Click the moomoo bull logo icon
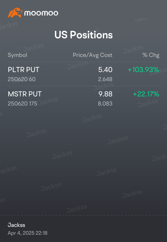The image size is (167, 242). click(15, 13)
